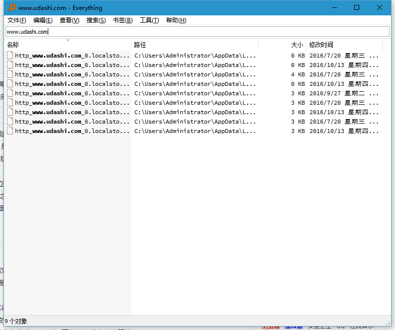Screen dimensions: 395x330
Task: Click file icon of the 4 KB result
Action: 10,74
